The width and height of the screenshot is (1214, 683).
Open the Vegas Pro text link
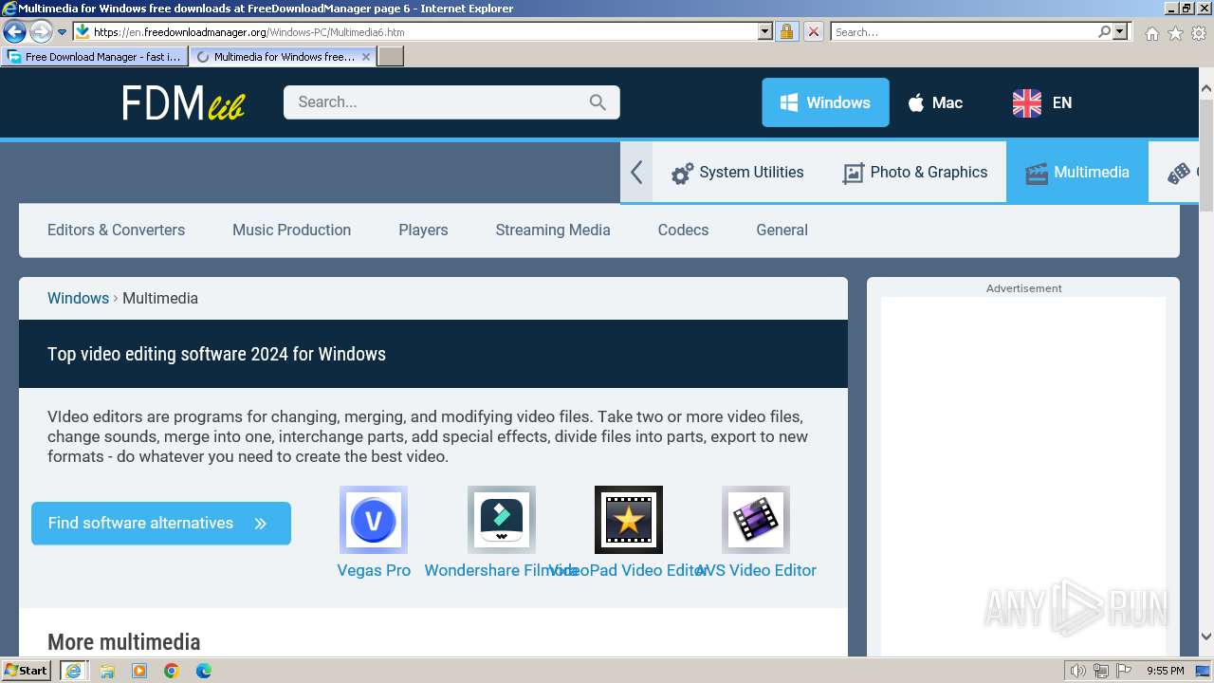tap(374, 570)
